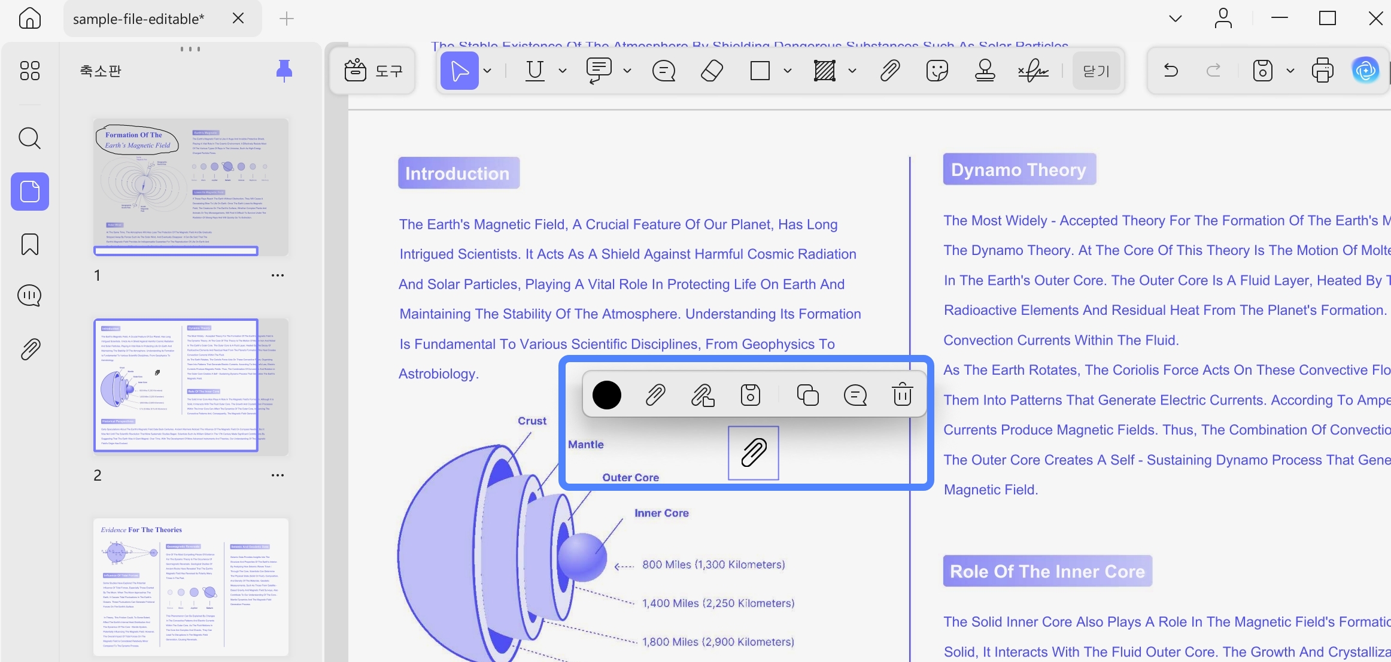
Task: Delete the attachment with trash icon
Action: [x=902, y=395]
